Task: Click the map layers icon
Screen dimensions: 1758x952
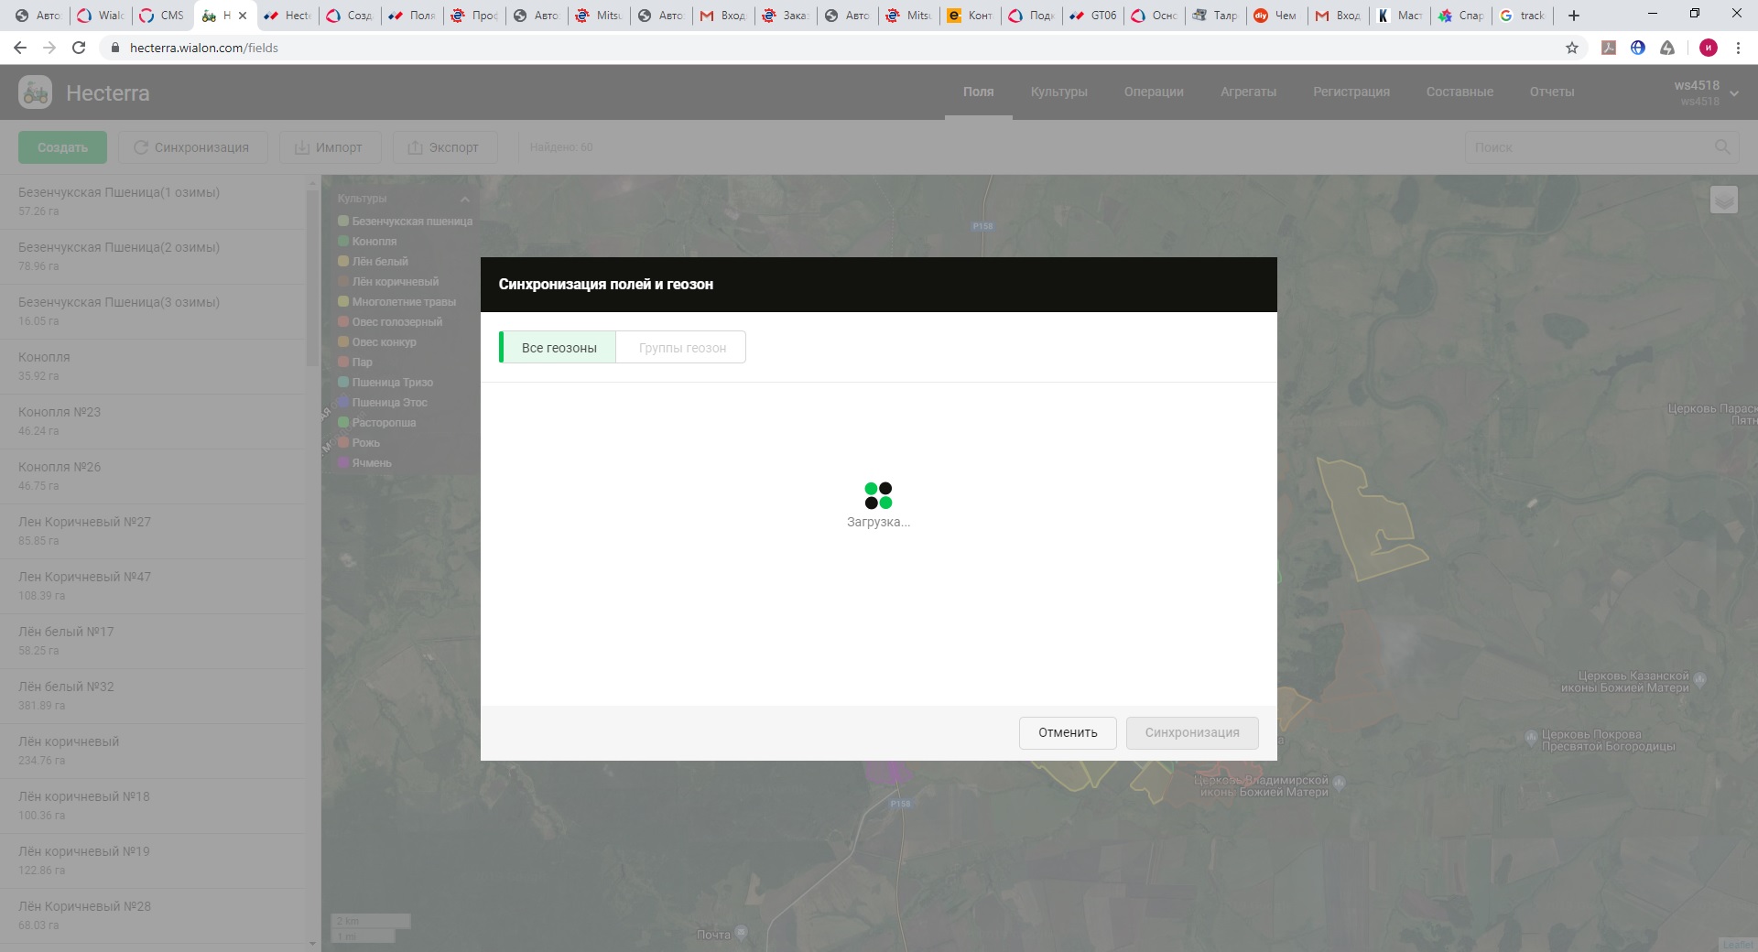Action: (x=1723, y=200)
